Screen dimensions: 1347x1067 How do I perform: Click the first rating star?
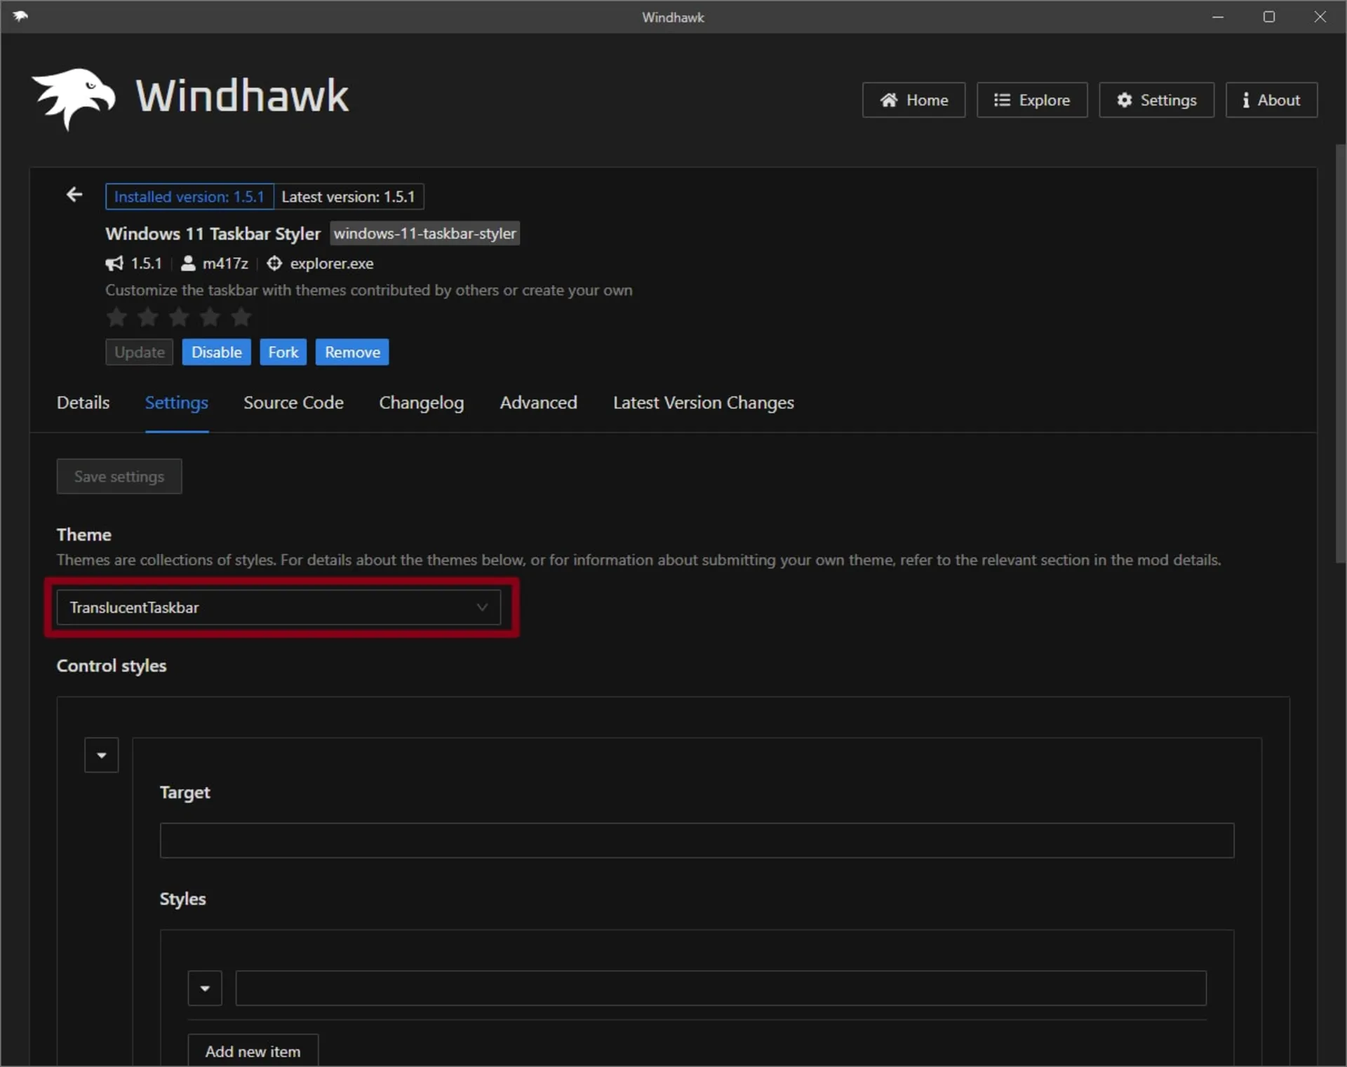(x=116, y=318)
